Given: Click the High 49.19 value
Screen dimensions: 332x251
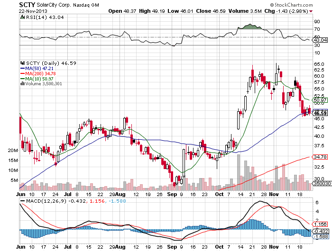Looking at the screenshot, I should click(152, 11).
